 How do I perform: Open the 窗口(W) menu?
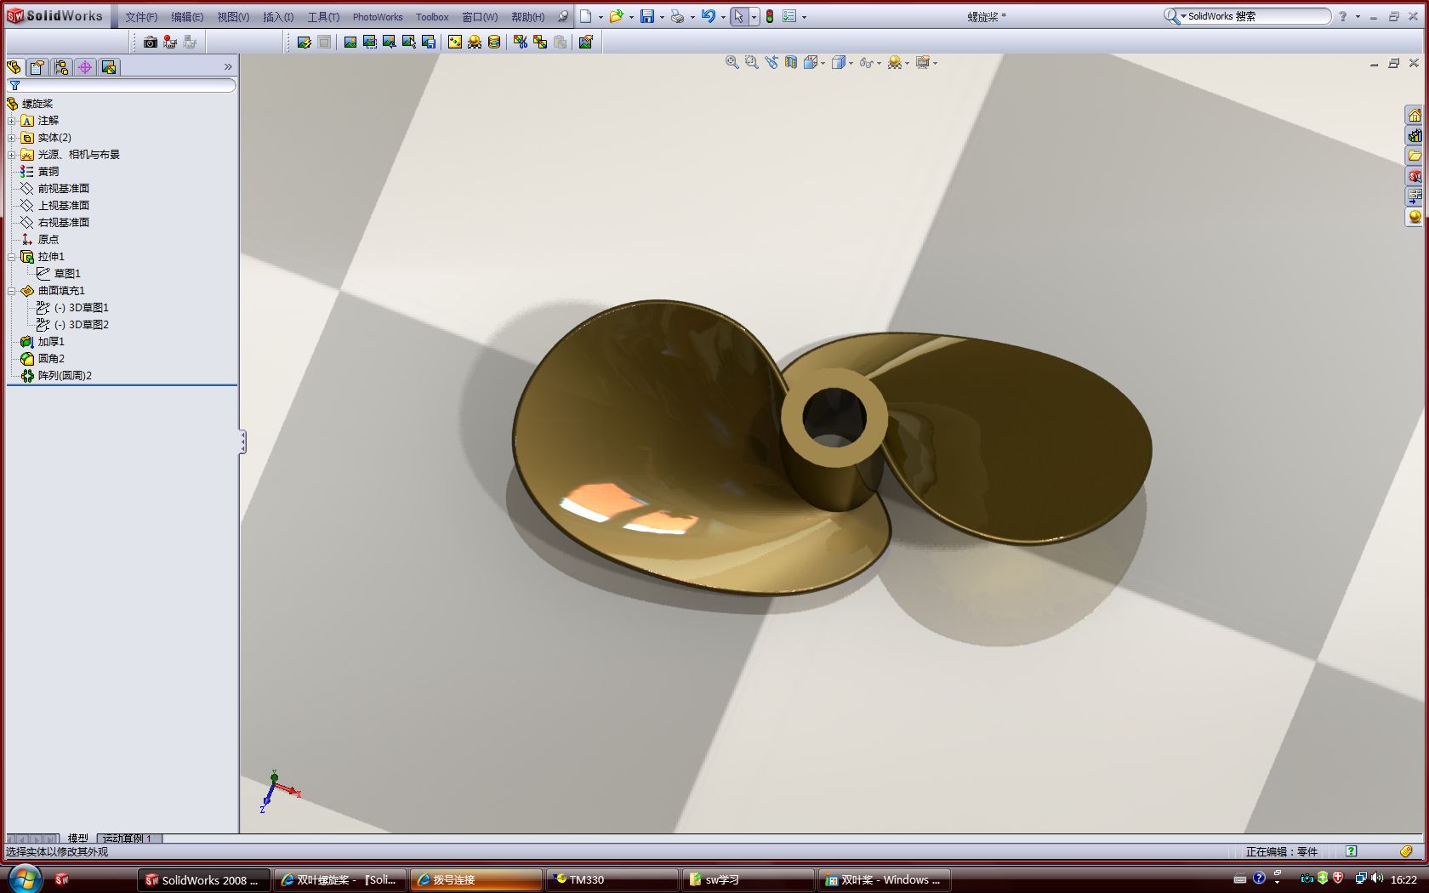coord(480,17)
